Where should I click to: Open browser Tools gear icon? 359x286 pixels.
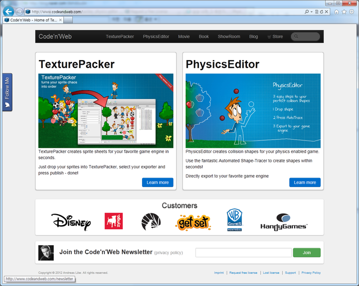pos(351,12)
